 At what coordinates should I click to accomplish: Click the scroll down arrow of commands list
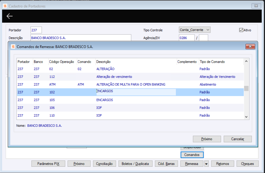[x=246, y=117]
